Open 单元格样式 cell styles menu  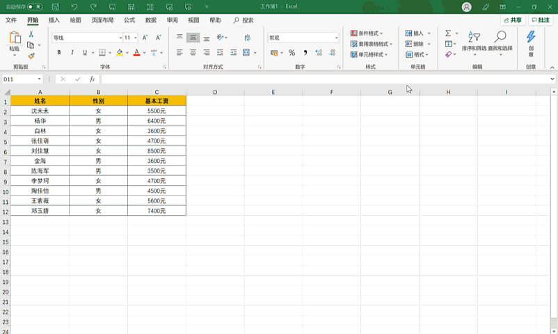pyautogui.click(x=369, y=54)
